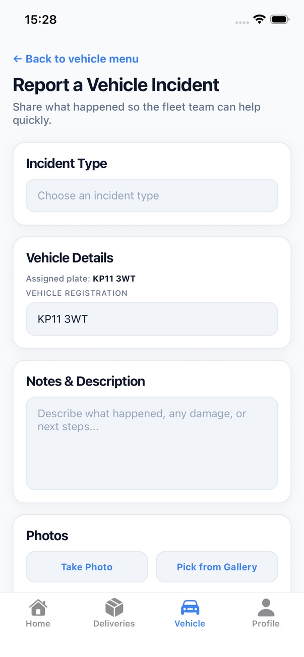Select the Vehicle car icon

(x=190, y=608)
